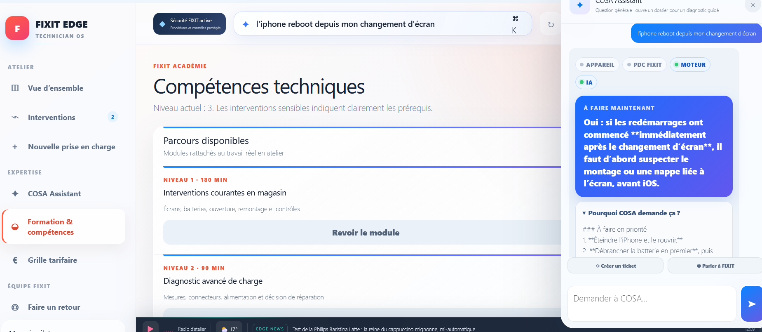Click the Interventions badge showing 2

click(113, 117)
